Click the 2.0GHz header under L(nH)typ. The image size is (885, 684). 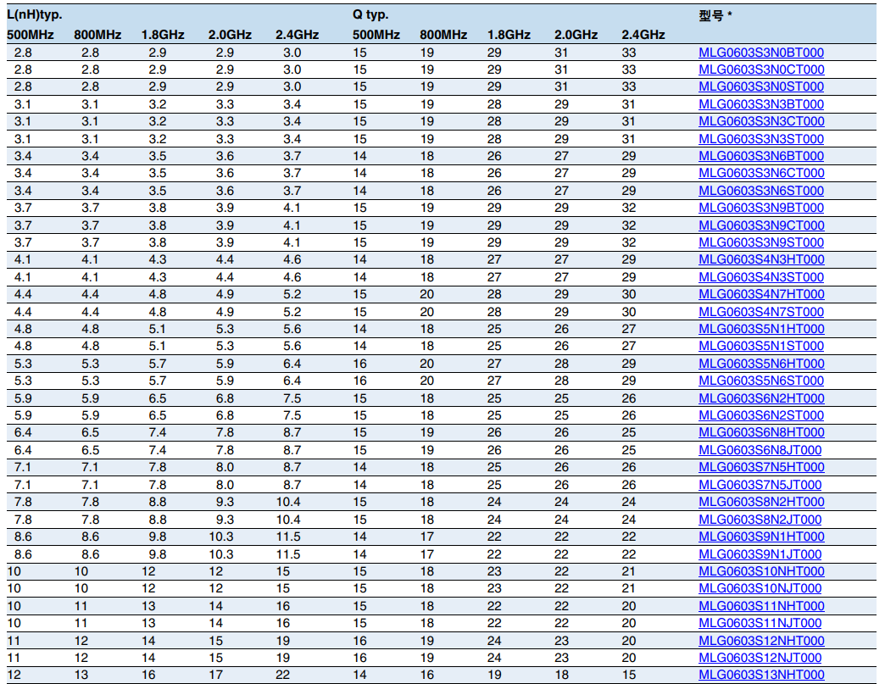230,35
